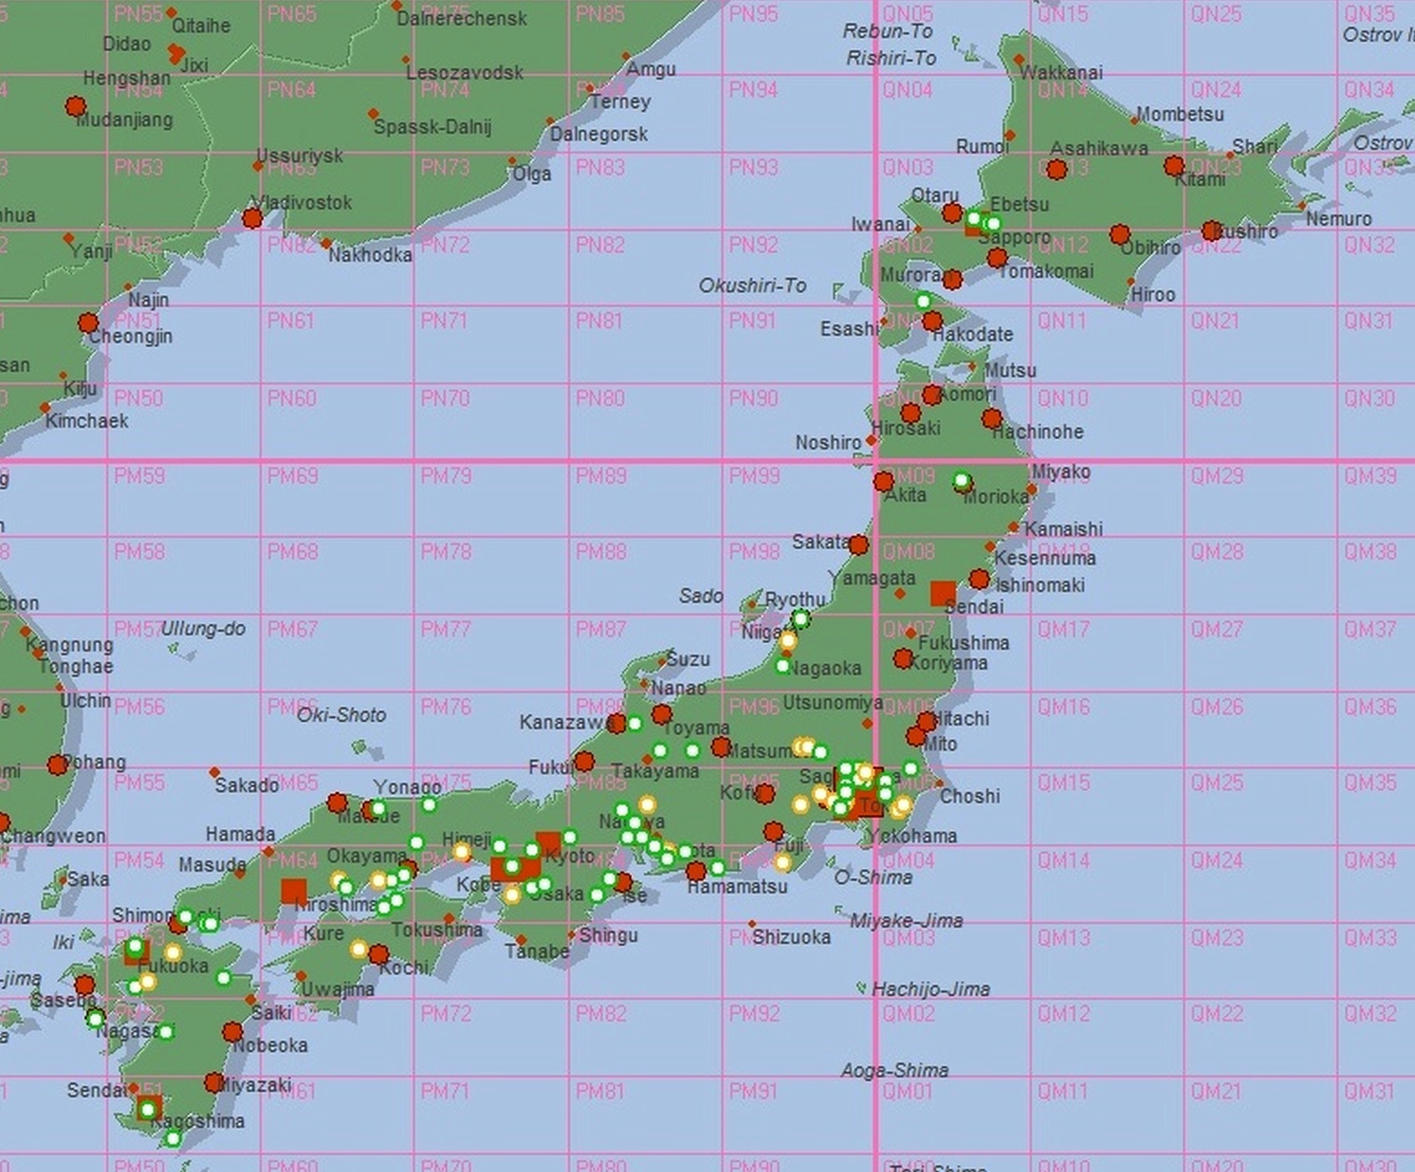Click the green station marker near Morioka
This screenshot has height=1172, width=1415.
961,481
